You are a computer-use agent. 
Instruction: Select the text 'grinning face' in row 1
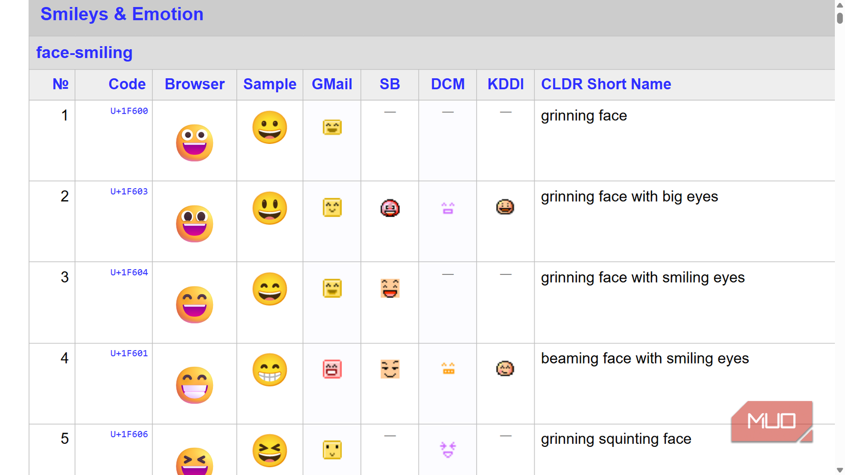pos(584,116)
